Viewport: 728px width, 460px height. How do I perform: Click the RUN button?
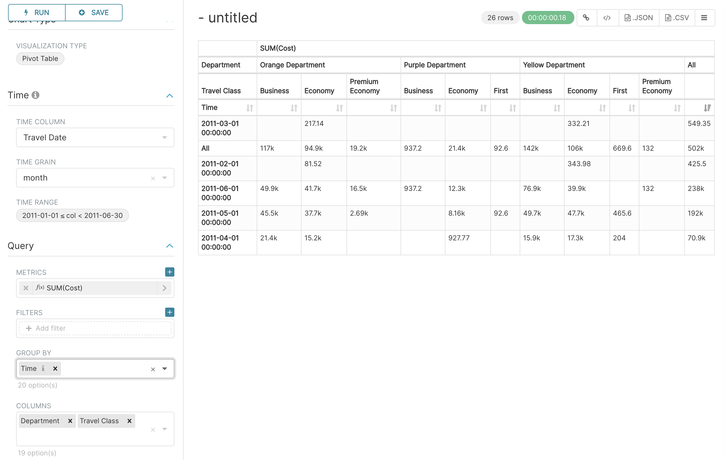tap(37, 12)
